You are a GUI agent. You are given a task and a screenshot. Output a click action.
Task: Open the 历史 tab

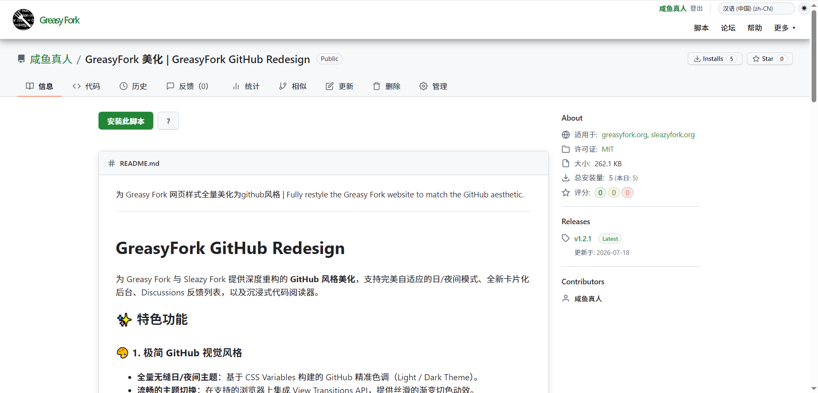(133, 86)
